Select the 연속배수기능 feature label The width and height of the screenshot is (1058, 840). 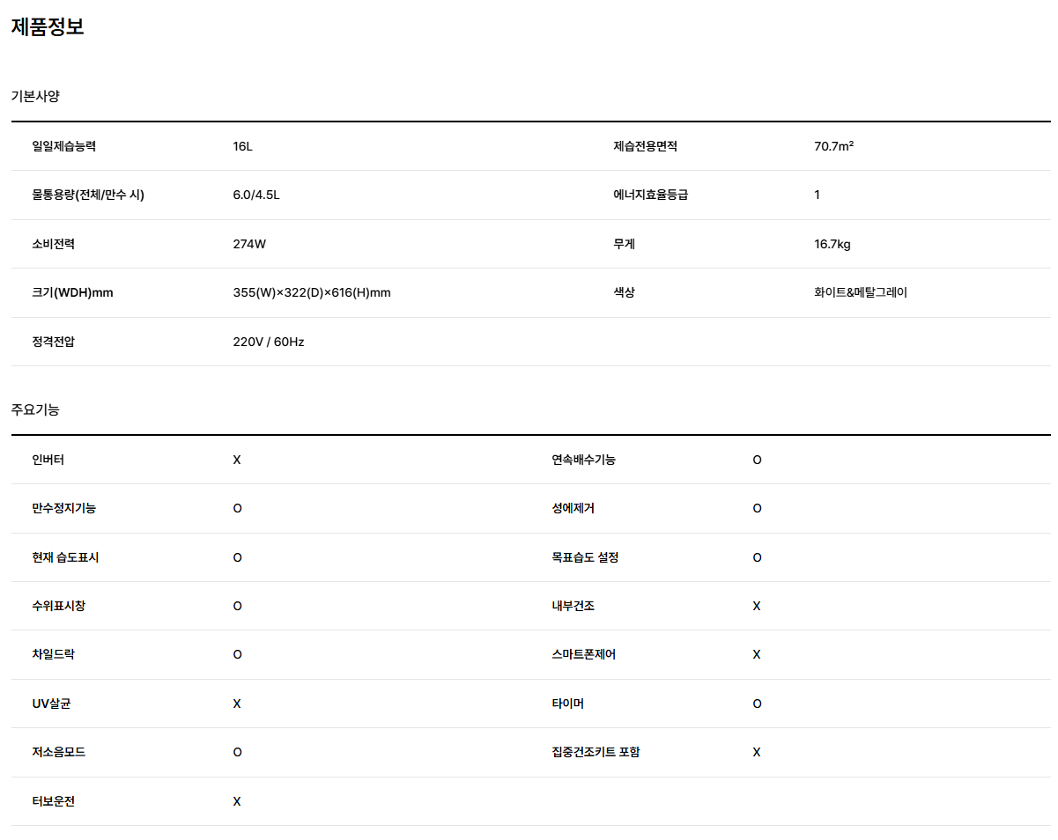[583, 460]
